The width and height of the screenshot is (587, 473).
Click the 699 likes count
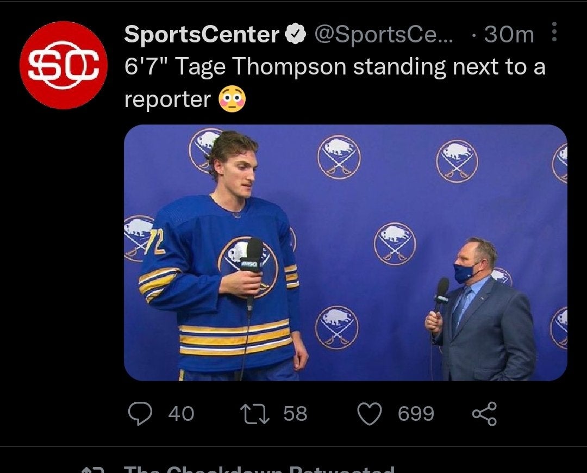[x=416, y=414]
